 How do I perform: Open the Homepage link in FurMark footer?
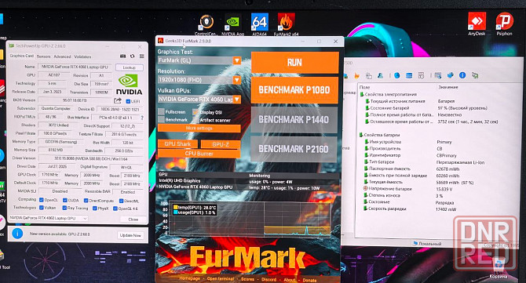(x=189, y=278)
